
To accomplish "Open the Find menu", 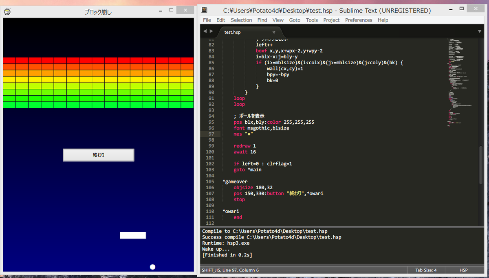I will (x=262, y=20).
